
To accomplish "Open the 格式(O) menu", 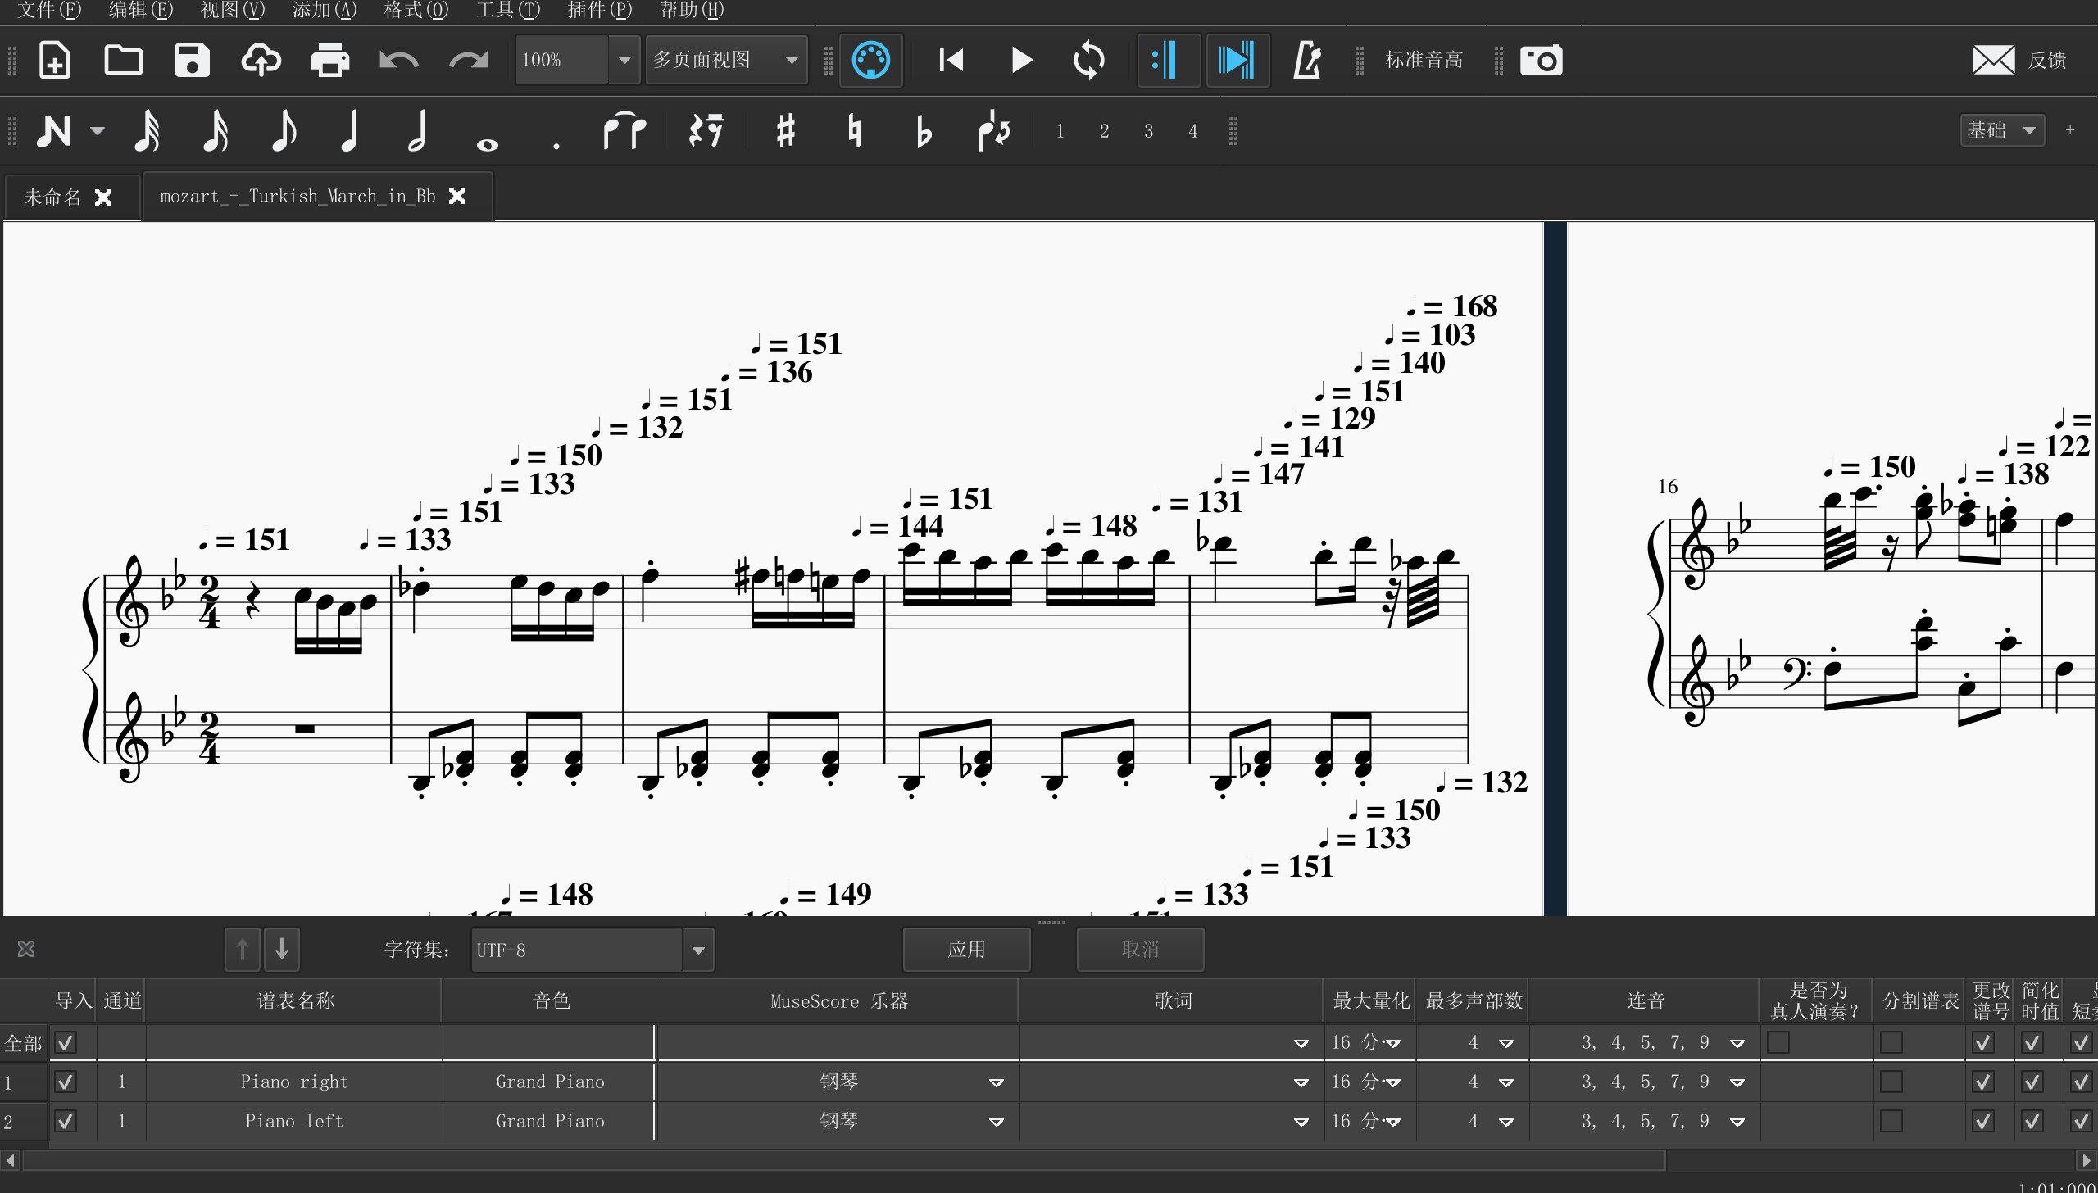I will (x=416, y=11).
